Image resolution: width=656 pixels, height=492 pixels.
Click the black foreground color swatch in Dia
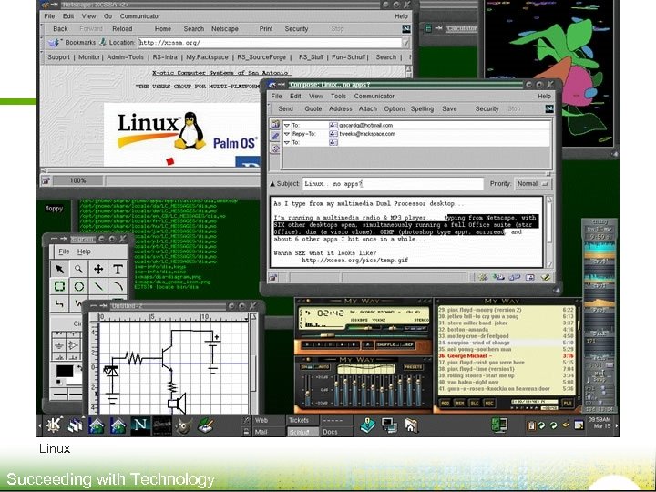click(65, 371)
